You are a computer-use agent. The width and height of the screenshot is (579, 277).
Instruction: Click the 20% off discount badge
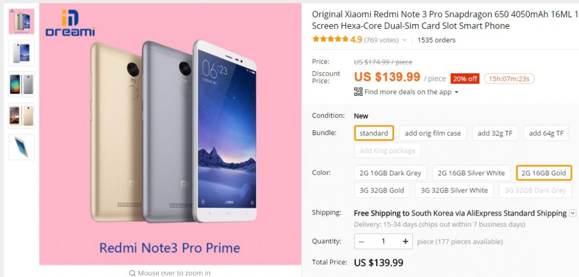[x=464, y=79]
